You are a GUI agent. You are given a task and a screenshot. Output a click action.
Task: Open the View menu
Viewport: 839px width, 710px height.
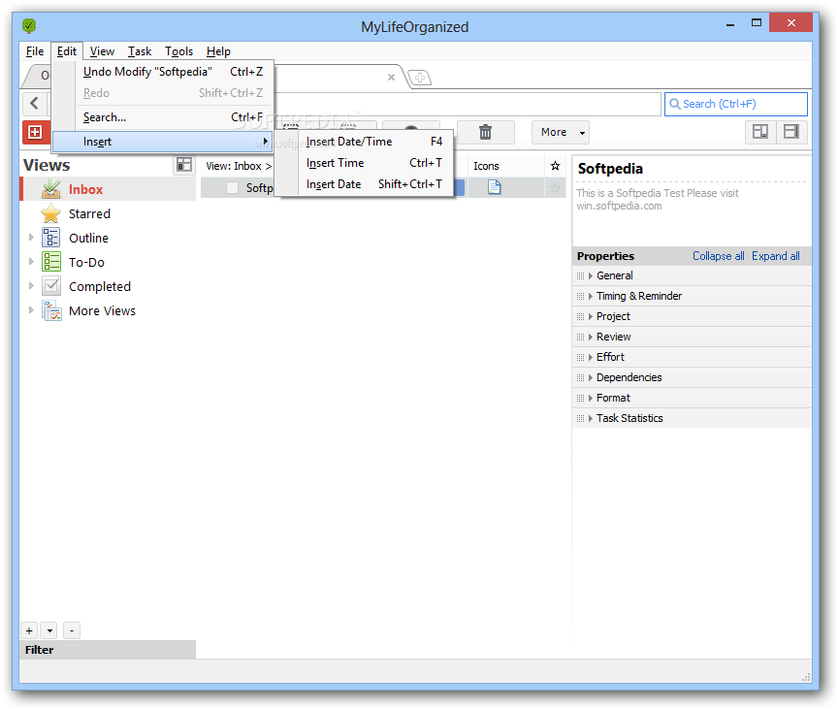point(102,51)
